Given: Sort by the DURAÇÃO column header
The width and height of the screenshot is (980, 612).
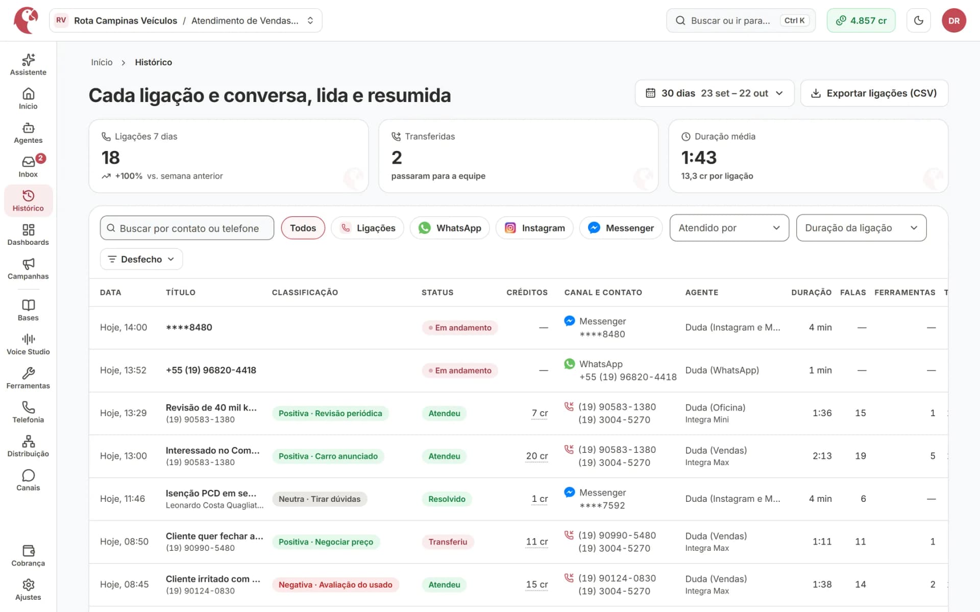Looking at the screenshot, I should 811,292.
